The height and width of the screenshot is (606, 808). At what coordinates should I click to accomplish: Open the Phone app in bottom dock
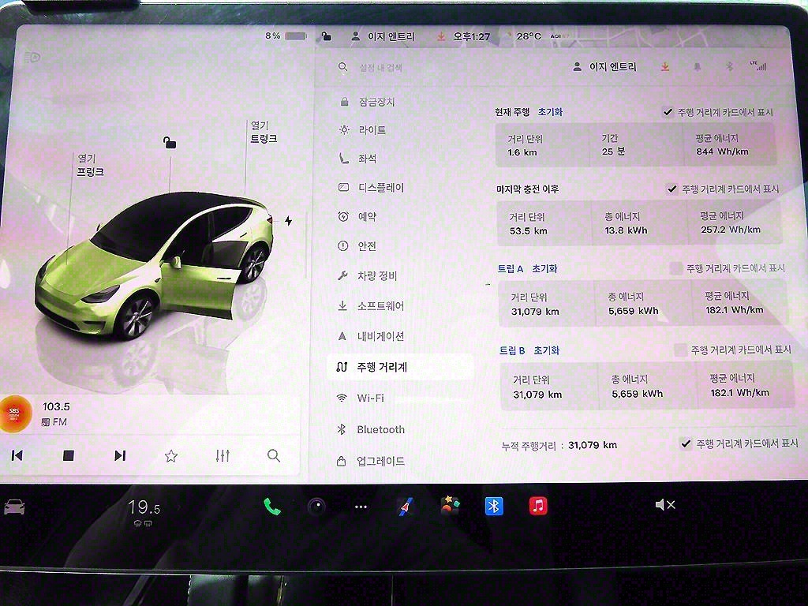point(272,507)
